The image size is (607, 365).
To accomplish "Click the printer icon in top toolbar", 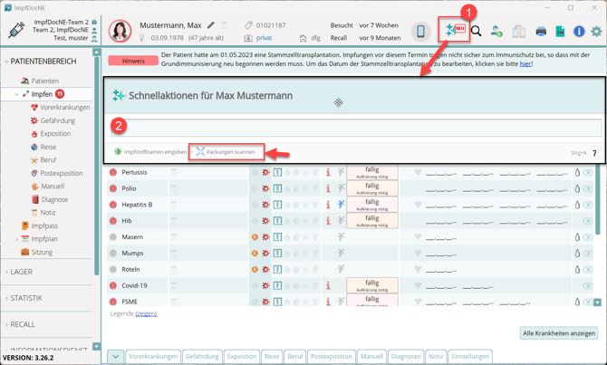I will (541, 32).
